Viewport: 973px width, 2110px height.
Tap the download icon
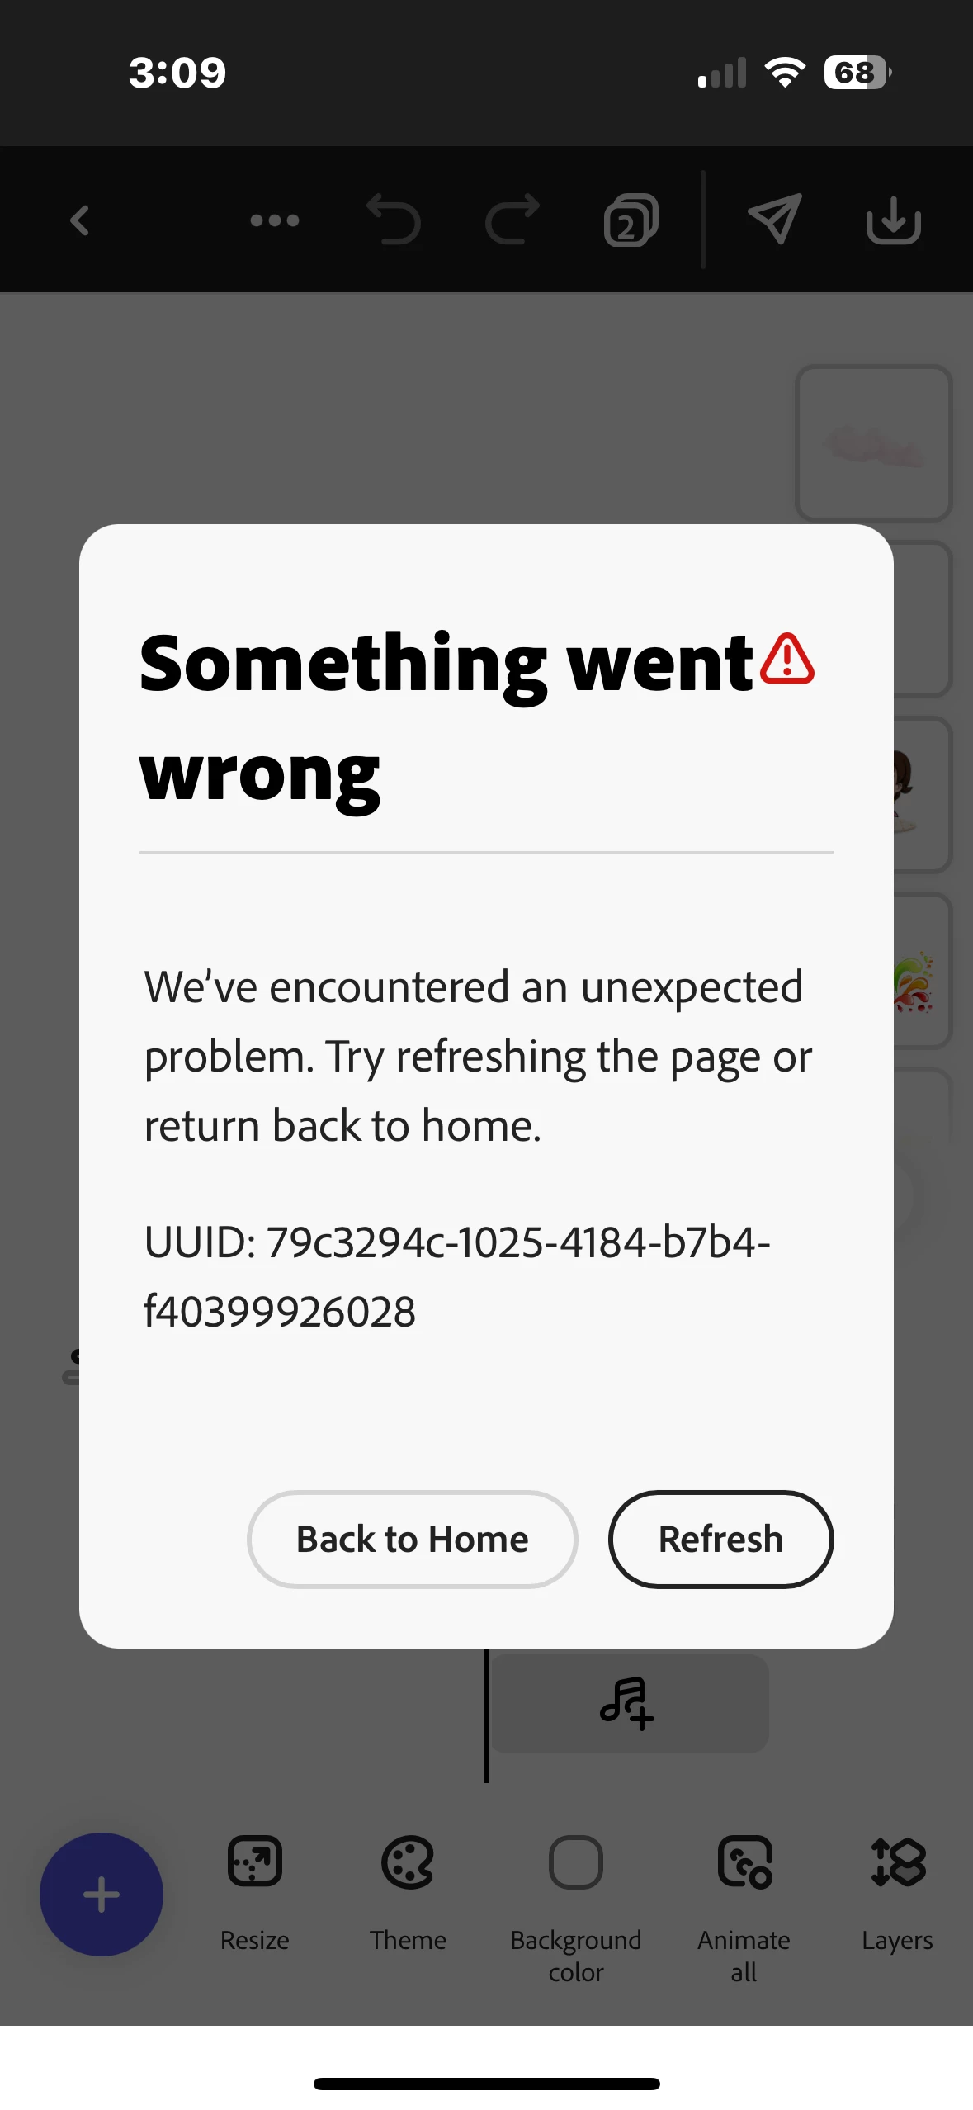[x=894, y=220]
